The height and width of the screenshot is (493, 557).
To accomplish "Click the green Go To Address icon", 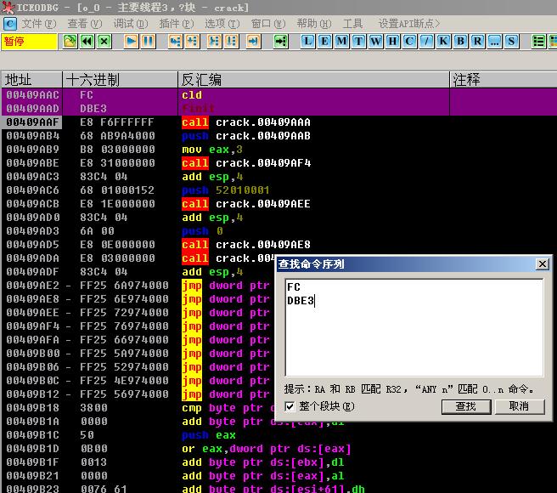I will pyautogui.click(x=280, y=42).
